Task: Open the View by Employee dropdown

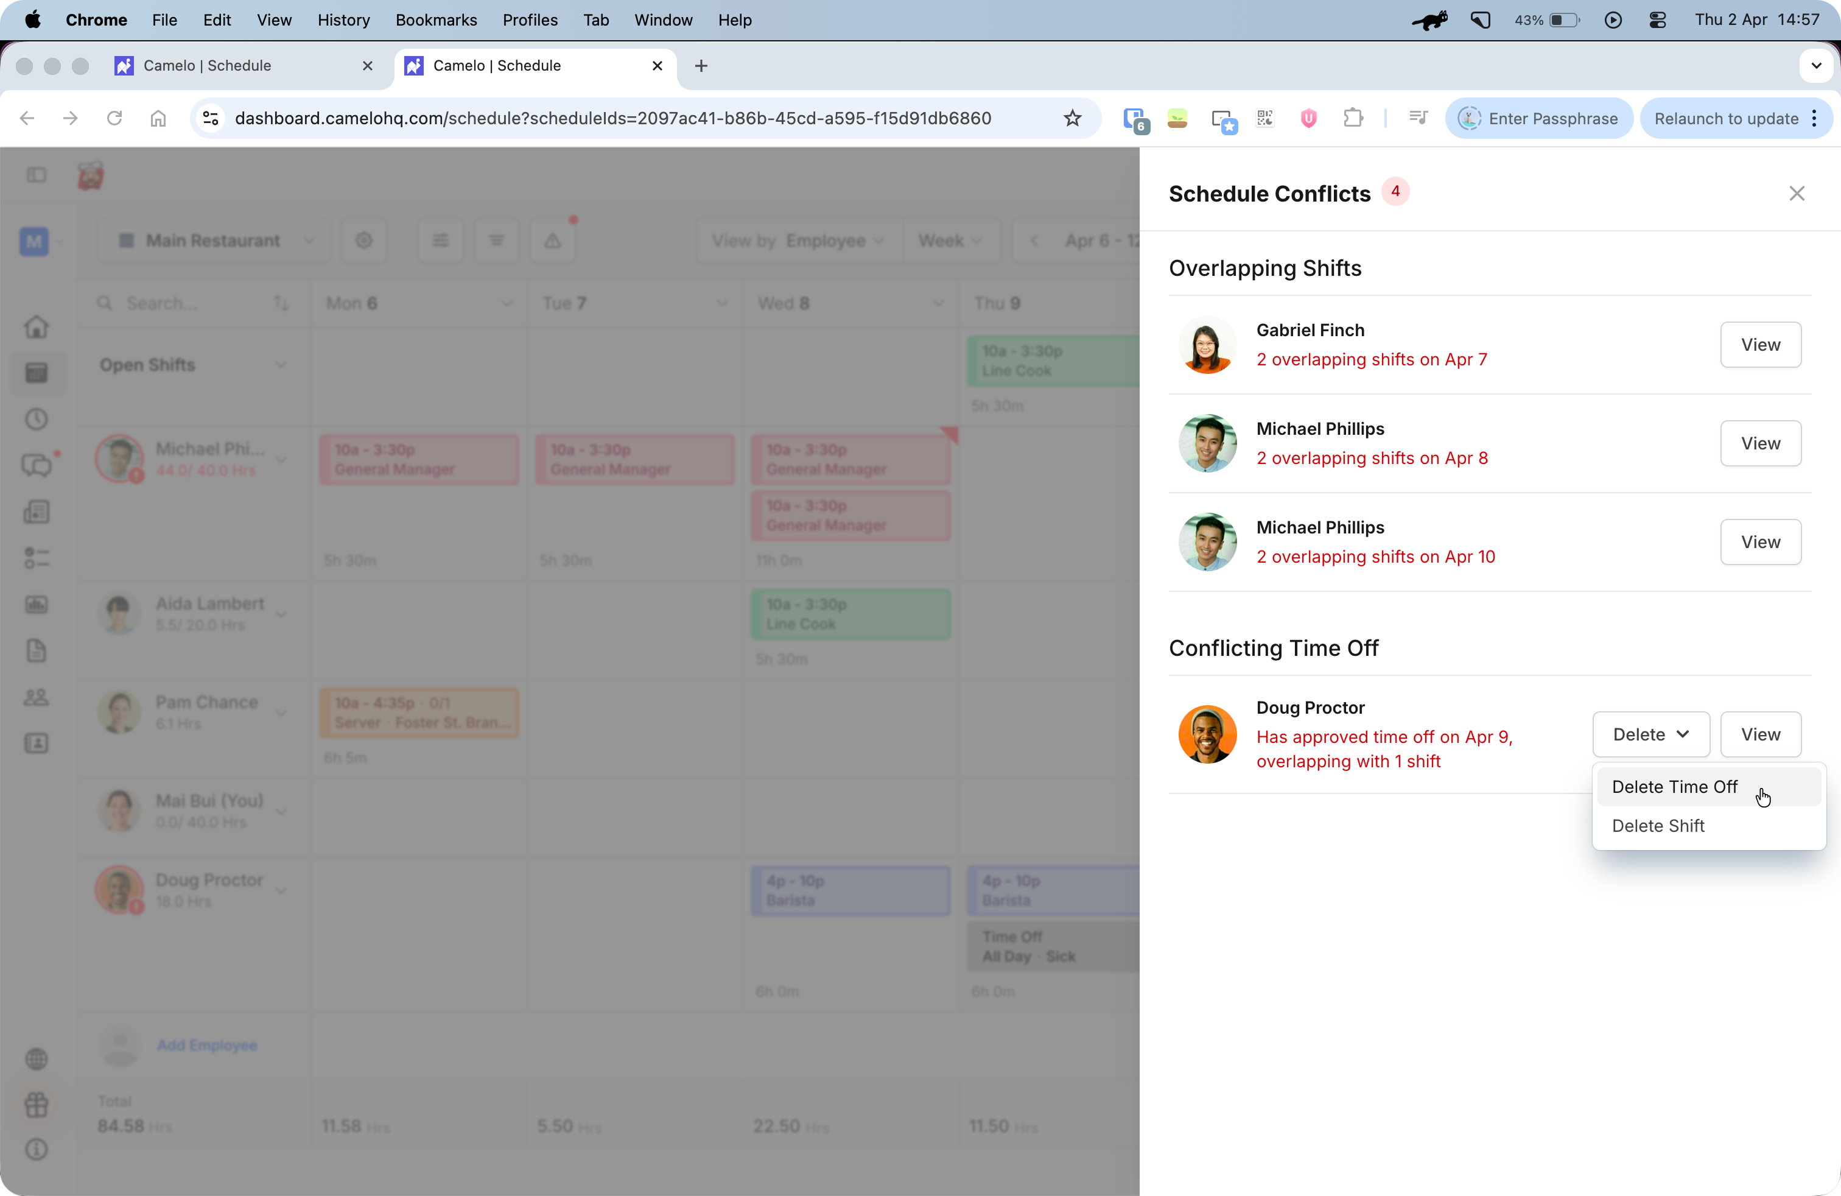Action: [x=798, y=241]
